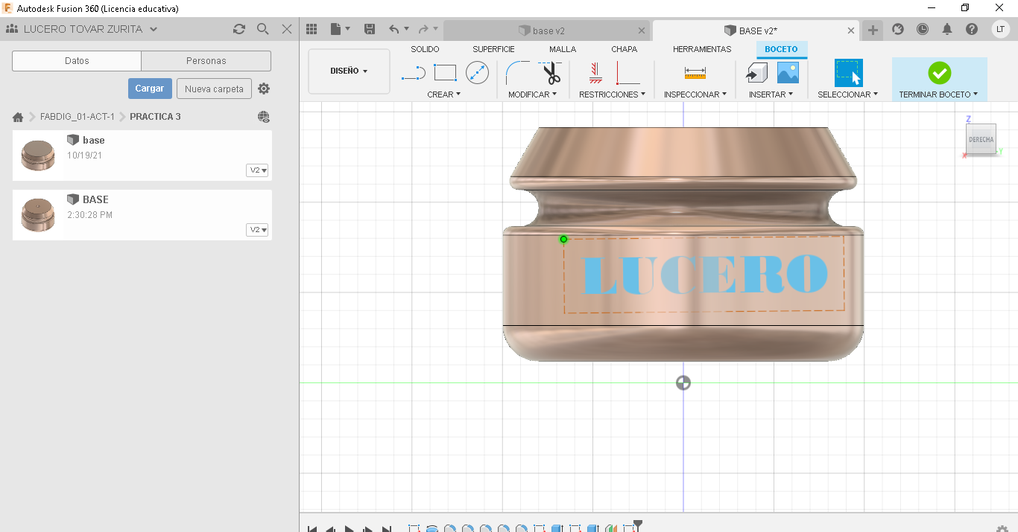The image size is (1018, 532).
Task: Select the Measure dimension tool
Action: 695,73
